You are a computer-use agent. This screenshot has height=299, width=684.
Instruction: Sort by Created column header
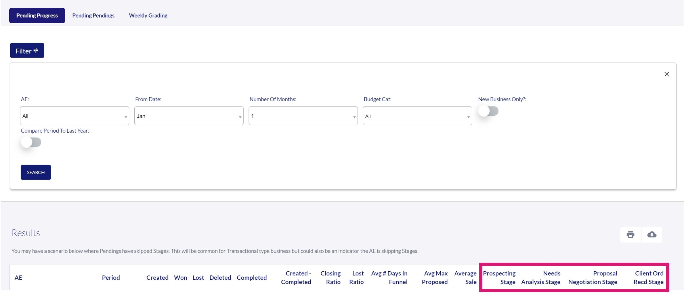157,278
